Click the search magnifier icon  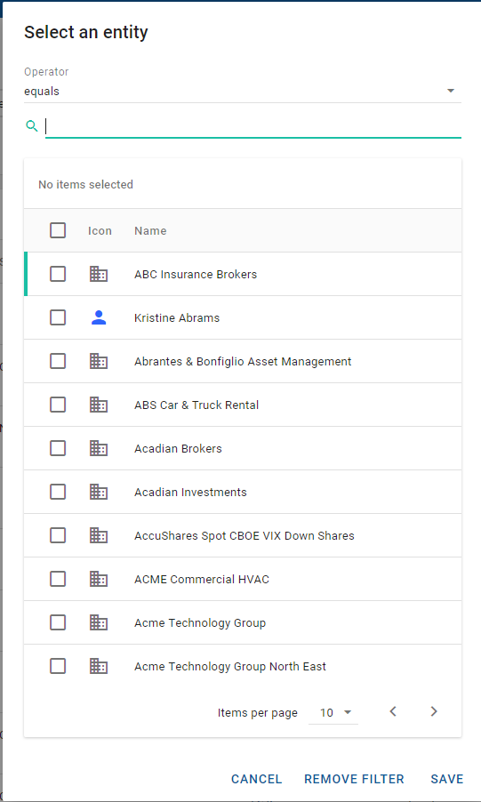(32, 126)
